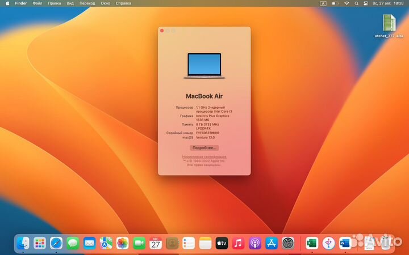Viewport: 409px width, 255px height.
Task: Open the Правка menu
Action: 55,3
